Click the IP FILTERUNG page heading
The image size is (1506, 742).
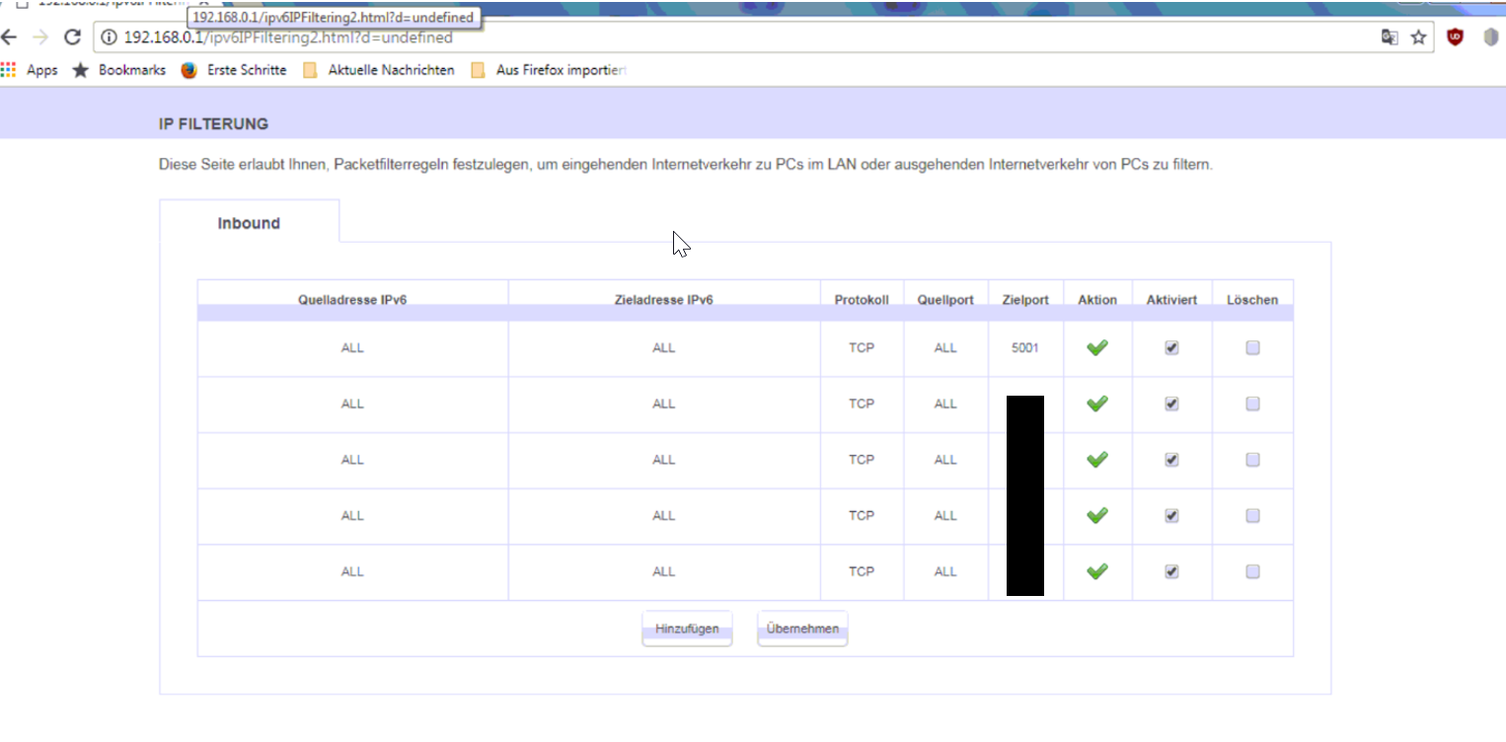[213, 124]
